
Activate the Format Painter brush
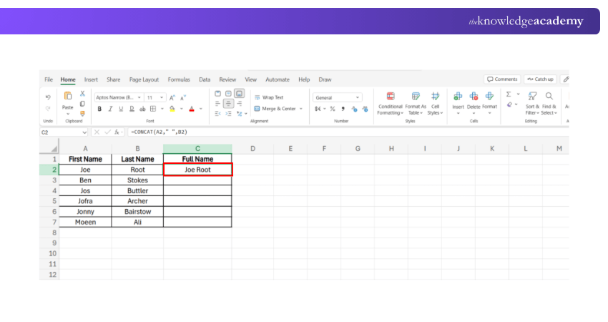click(x=82, y=114)
